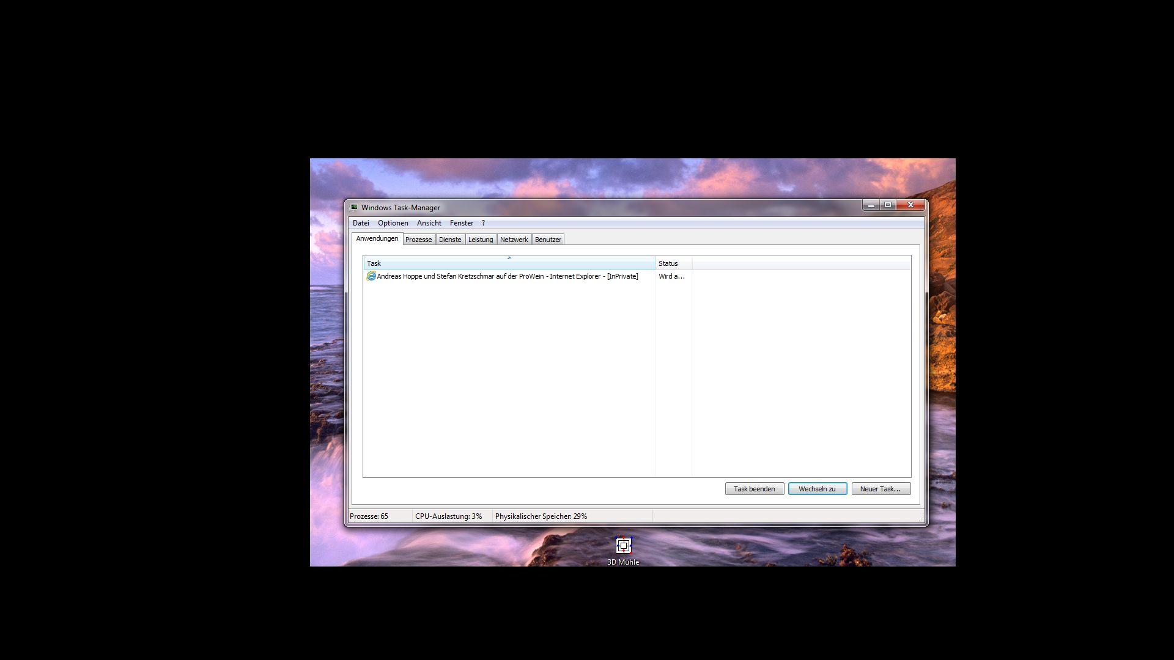This screenshot has height=660, width=1174.
Task: Open the Optionen menu
Action: pos(393,223)
